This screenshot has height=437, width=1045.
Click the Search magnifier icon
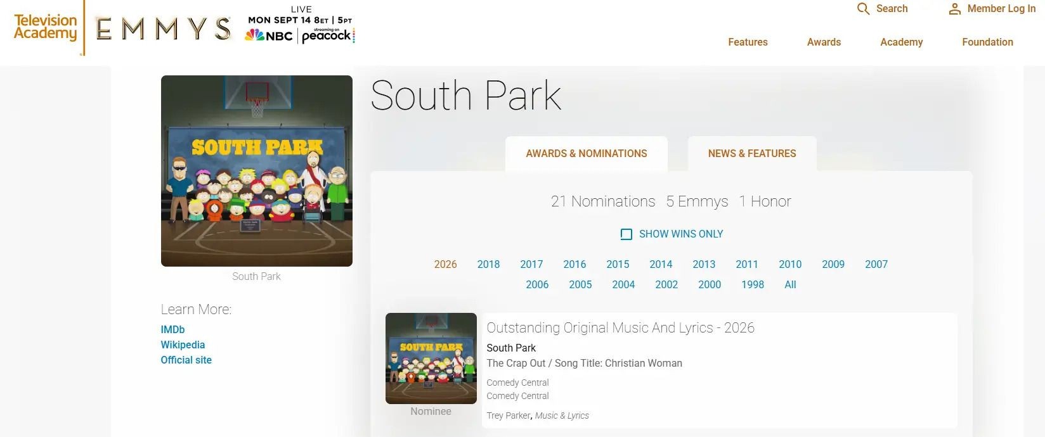(x=863, y=9)
